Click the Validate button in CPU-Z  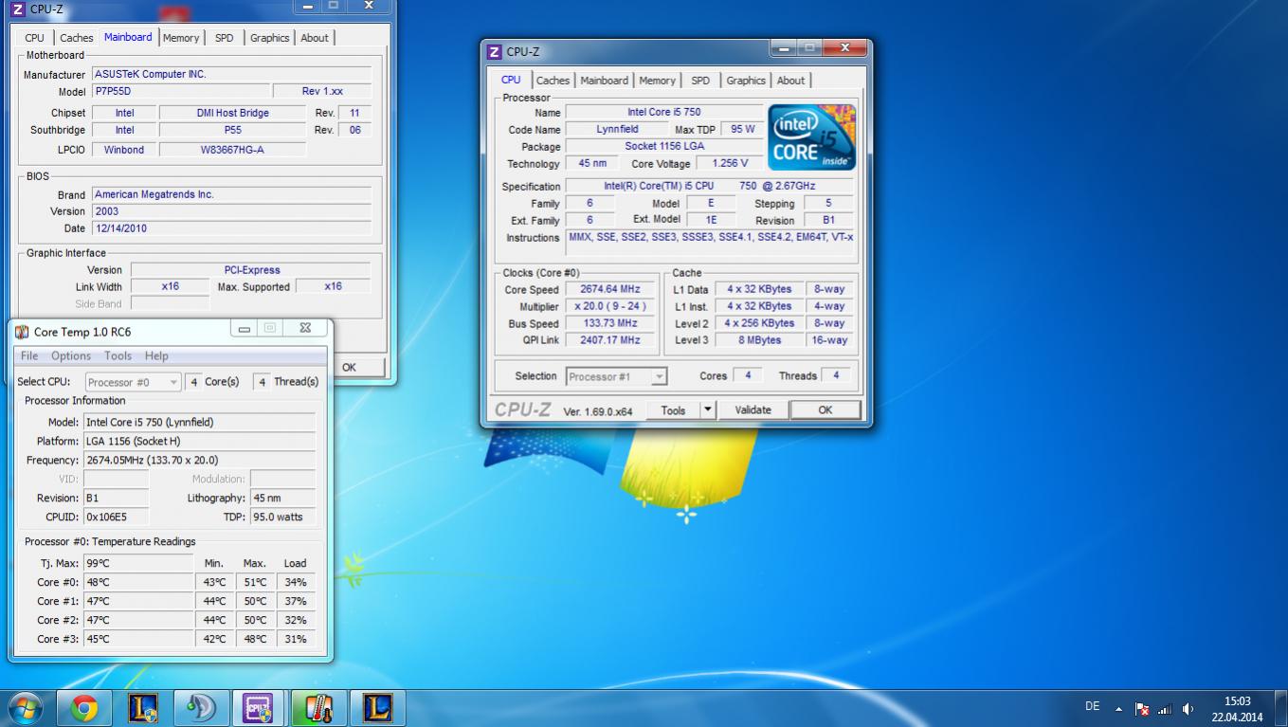(753, 410)
